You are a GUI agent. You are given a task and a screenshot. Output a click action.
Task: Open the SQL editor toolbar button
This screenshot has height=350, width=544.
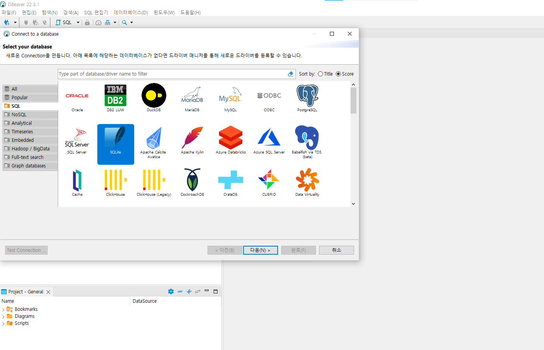[x=64, y=22]
